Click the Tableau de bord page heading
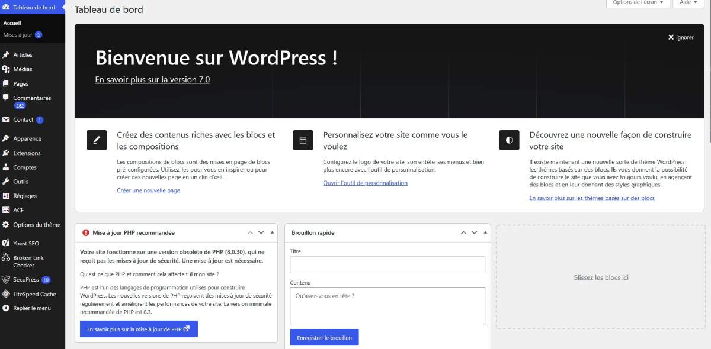The height and width of the screenshot is (349, 711). click(109, 9)
